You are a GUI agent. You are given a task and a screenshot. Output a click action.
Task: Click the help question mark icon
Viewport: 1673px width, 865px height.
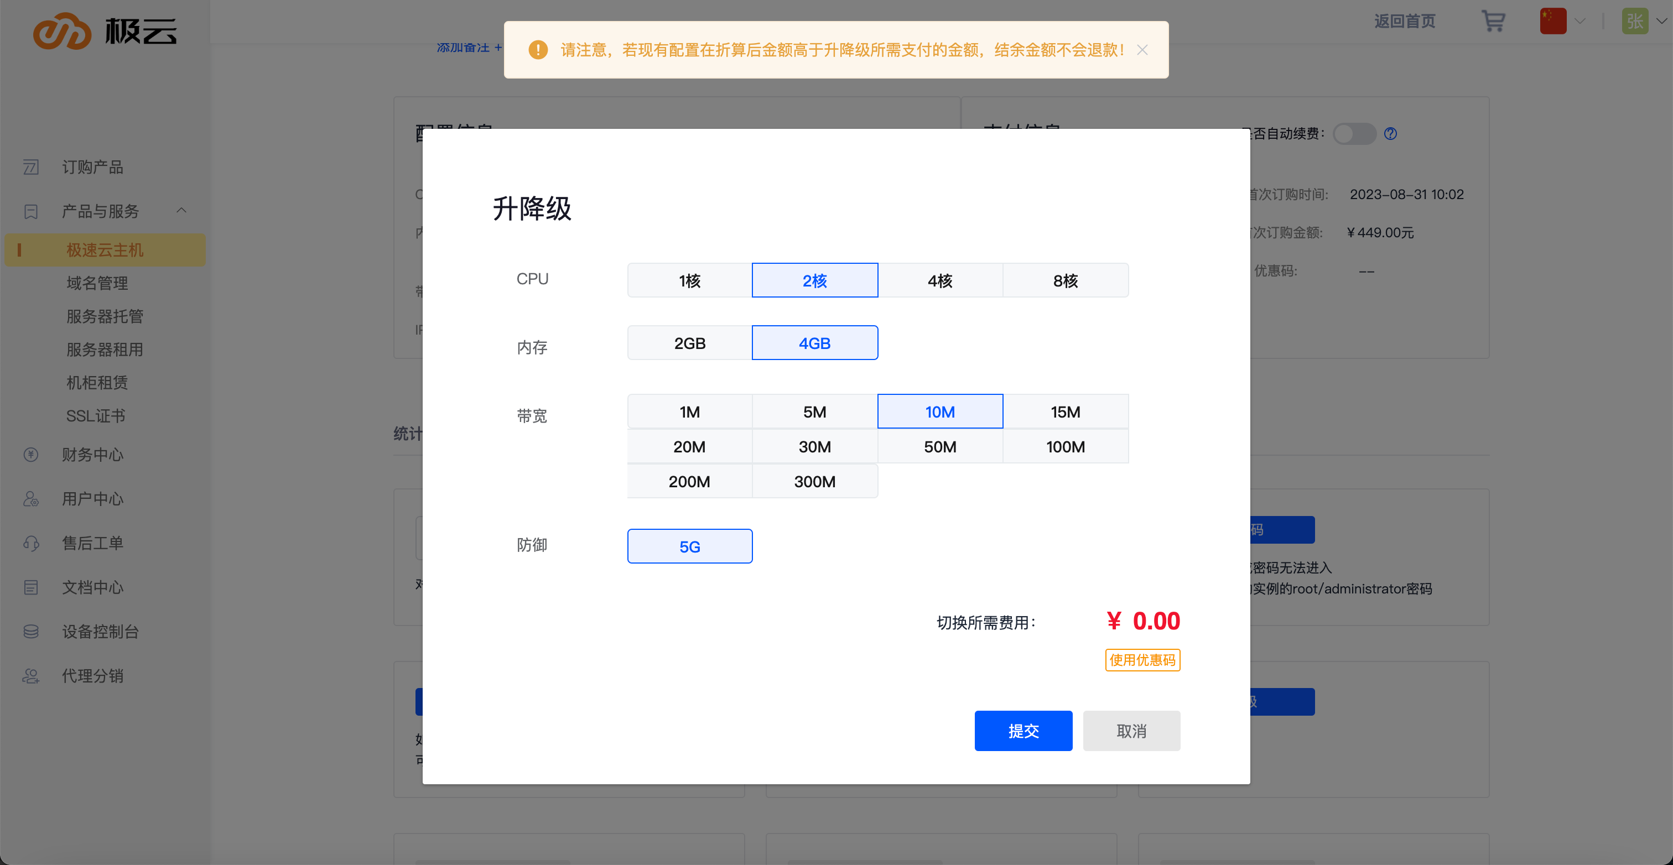[x=1390, y=134]
